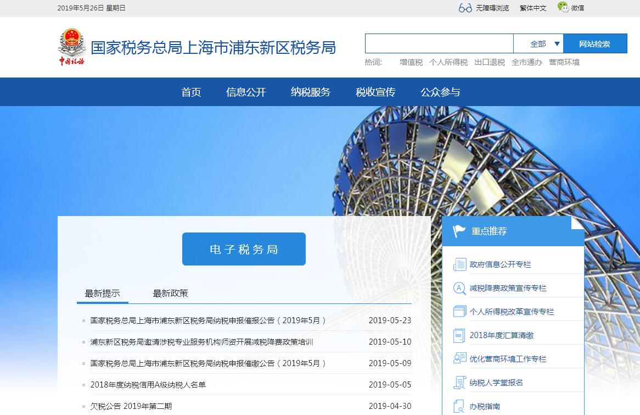
Task: Select the 最新提示 tab
Action: point(102,293)
